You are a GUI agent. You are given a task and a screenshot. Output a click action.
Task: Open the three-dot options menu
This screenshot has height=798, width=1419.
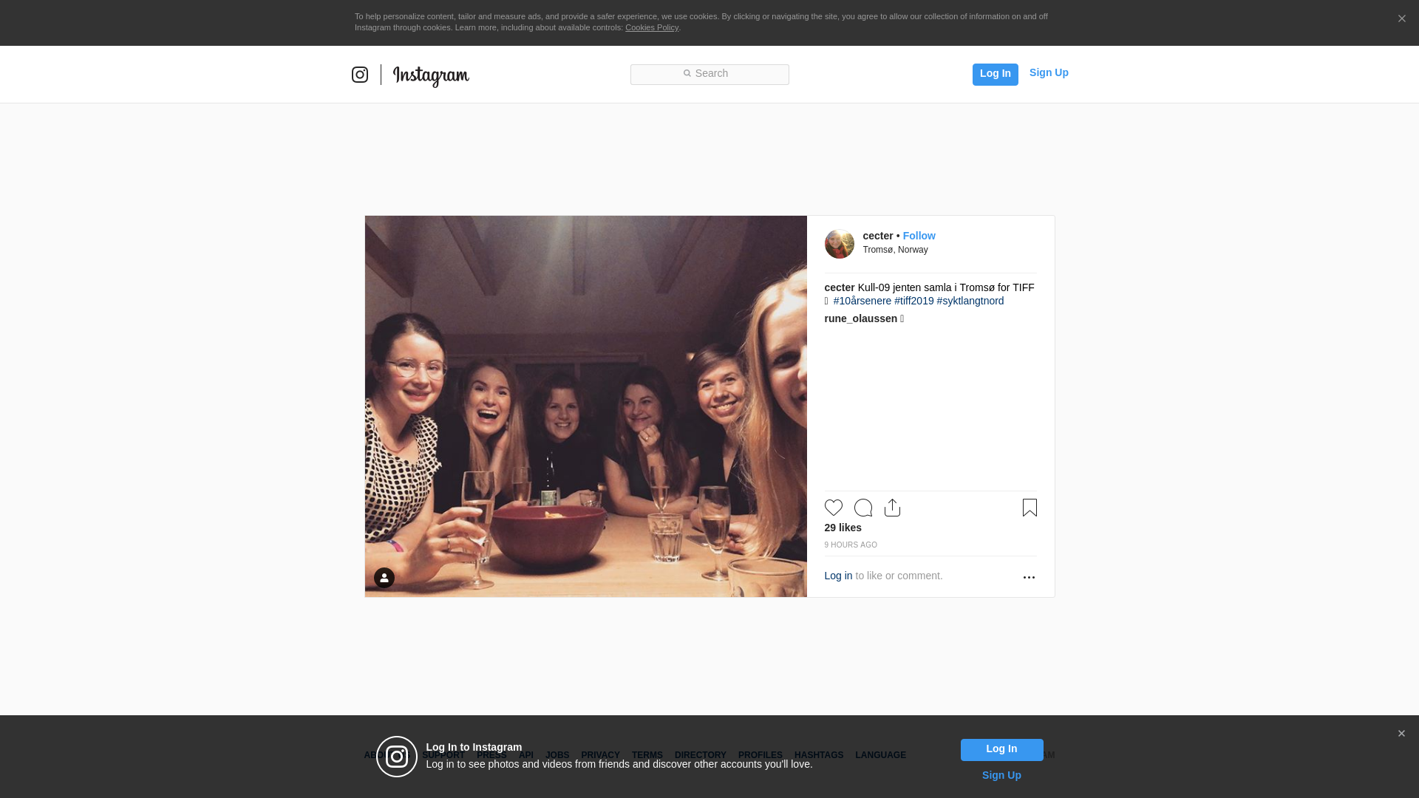tap(1028, 577)
